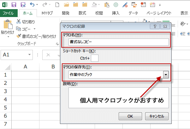Open the データ tab
This screenshot has height=129, width=190.
tap(133, 13)
